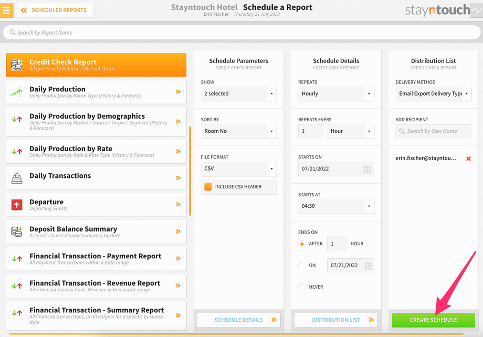Click chevron on Revenue Report row

178,286
